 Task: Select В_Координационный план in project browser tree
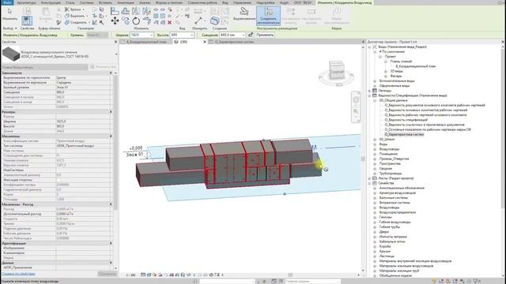416,66
